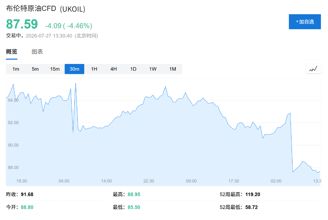Click the 94.00 price axis label
Viewport: 328px width, 220px height.
(13, 100)
